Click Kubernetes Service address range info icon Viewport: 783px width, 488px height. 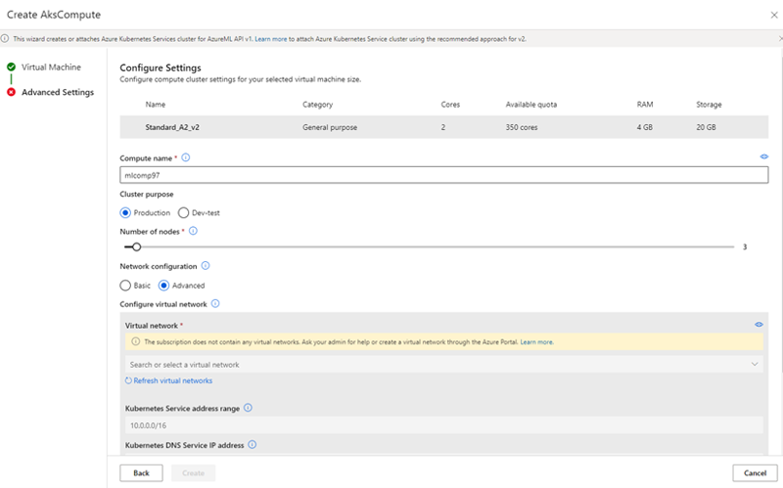(248, 408)
